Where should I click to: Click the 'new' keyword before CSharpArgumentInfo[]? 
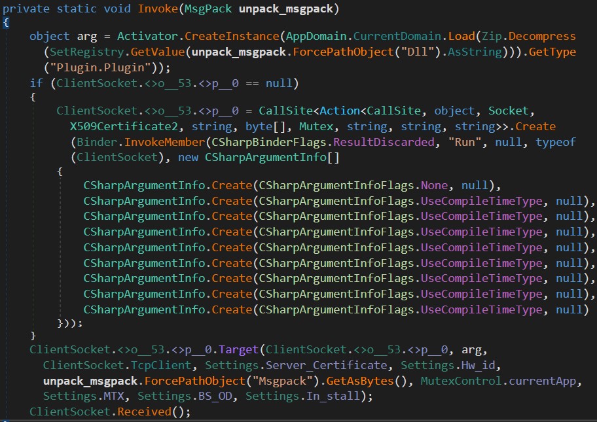coord(188,157)
